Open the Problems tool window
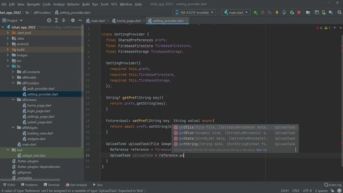The image size is (343, 193). tap(29, 185)
